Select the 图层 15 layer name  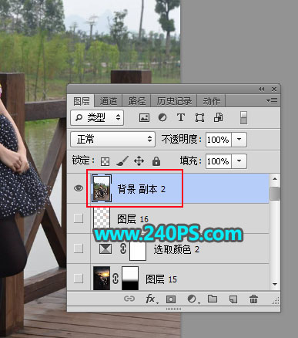pyautogui.click(x=162, y=279)
